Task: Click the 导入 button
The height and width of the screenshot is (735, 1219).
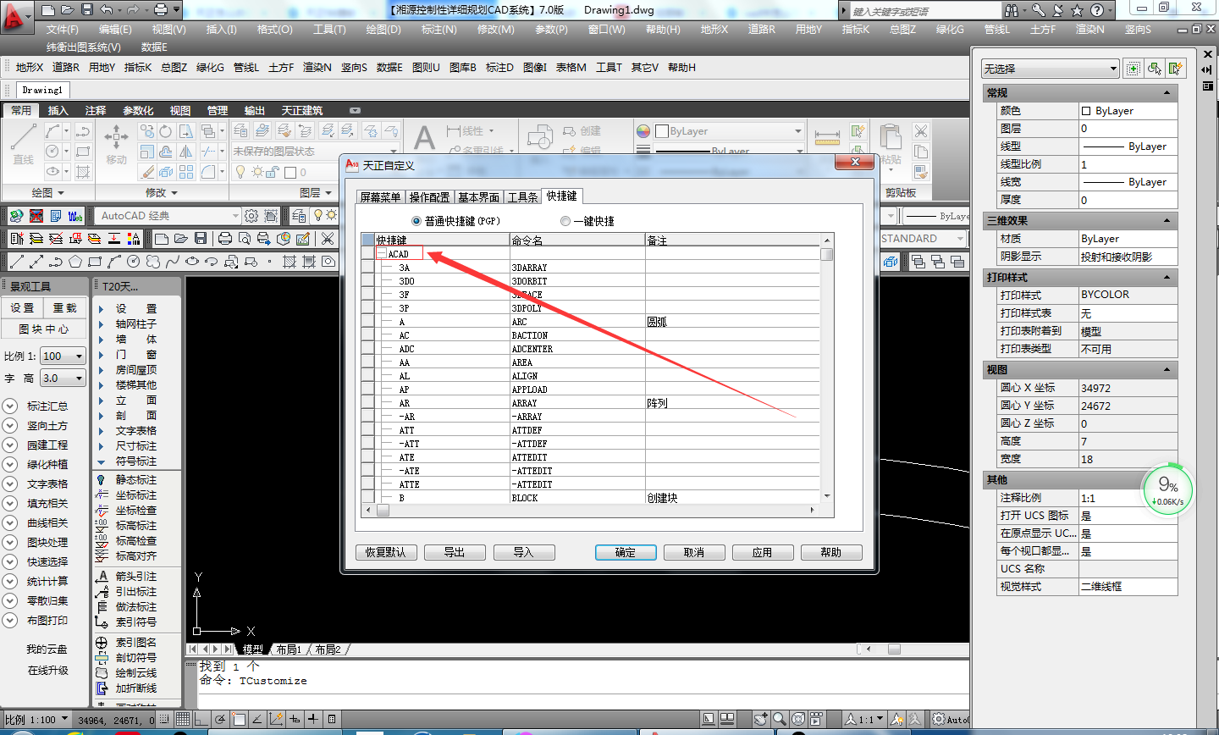Action: (523, 552)
